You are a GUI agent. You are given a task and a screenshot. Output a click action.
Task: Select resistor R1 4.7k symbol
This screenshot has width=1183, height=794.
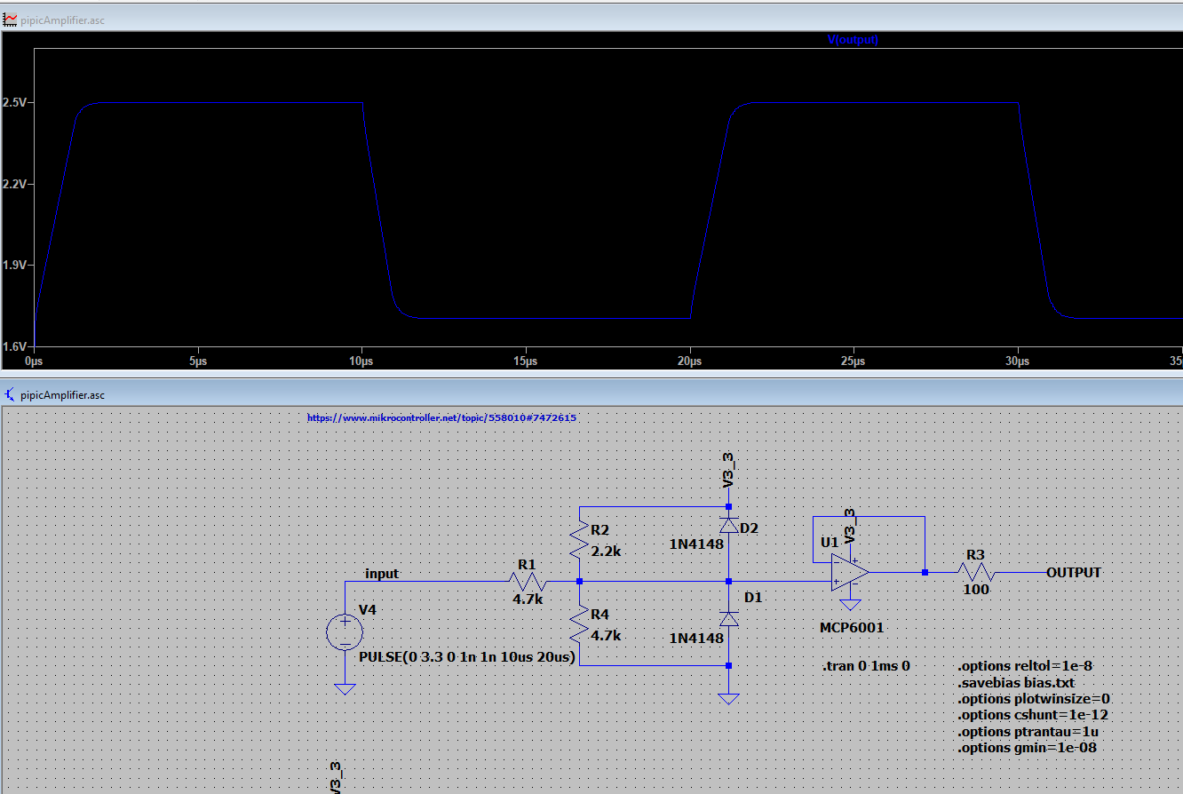point(527,584)
